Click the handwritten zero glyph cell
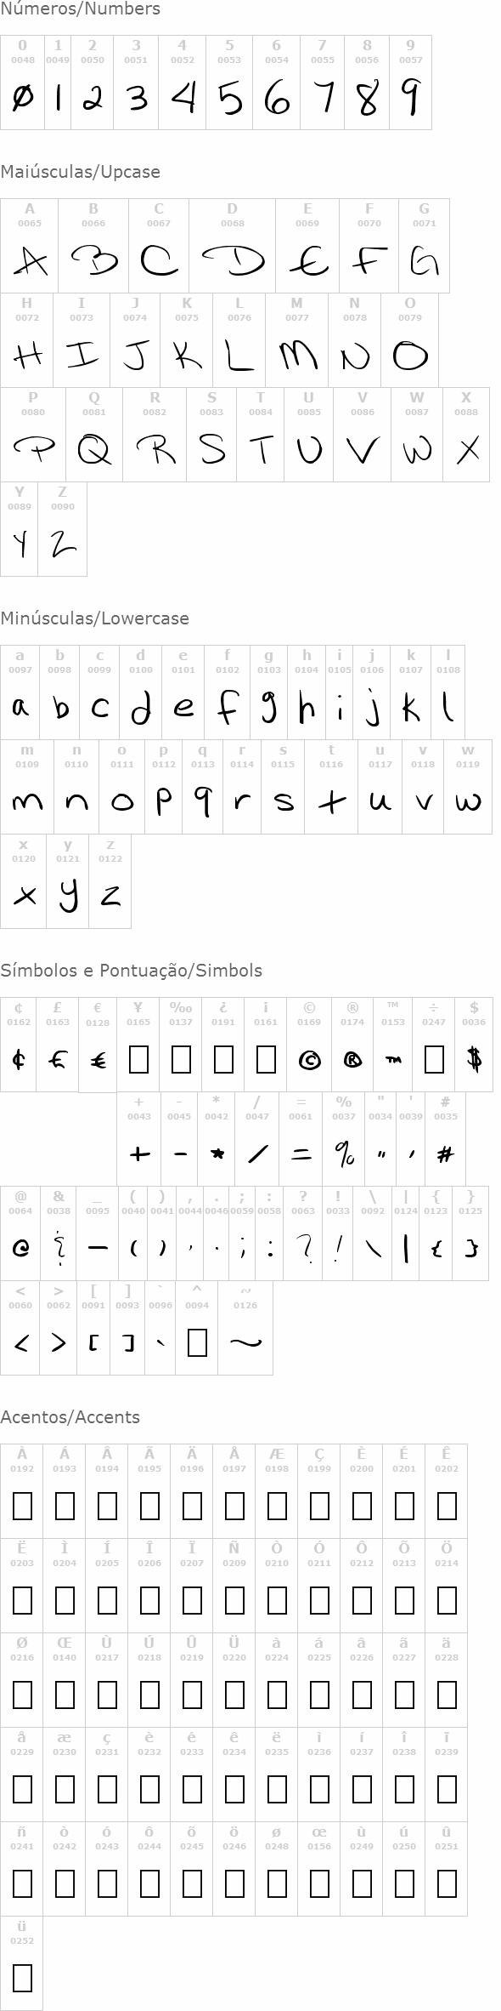501x2011 pixels. [x=22, y=83]
